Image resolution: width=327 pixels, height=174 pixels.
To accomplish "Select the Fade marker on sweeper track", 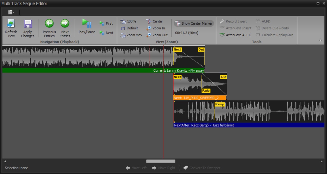I will pyautogui.click(x=206, y=91).
